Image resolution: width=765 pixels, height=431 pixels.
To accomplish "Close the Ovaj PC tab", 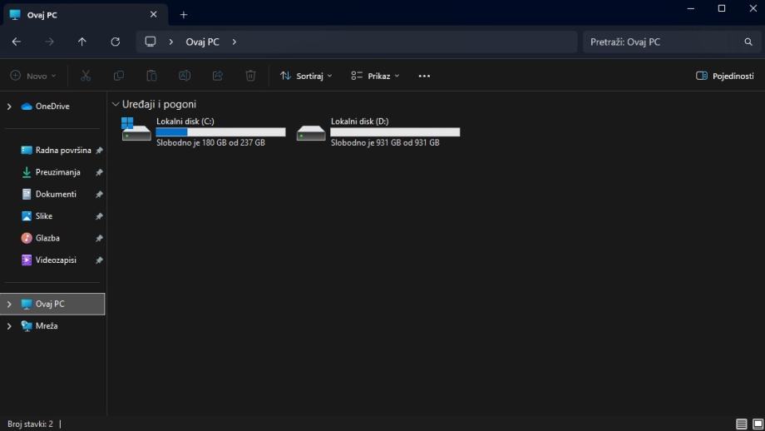I will pos(153,15).
